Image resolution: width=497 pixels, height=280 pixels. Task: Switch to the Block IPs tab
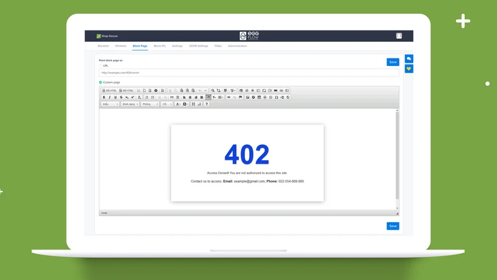(160, 46)
